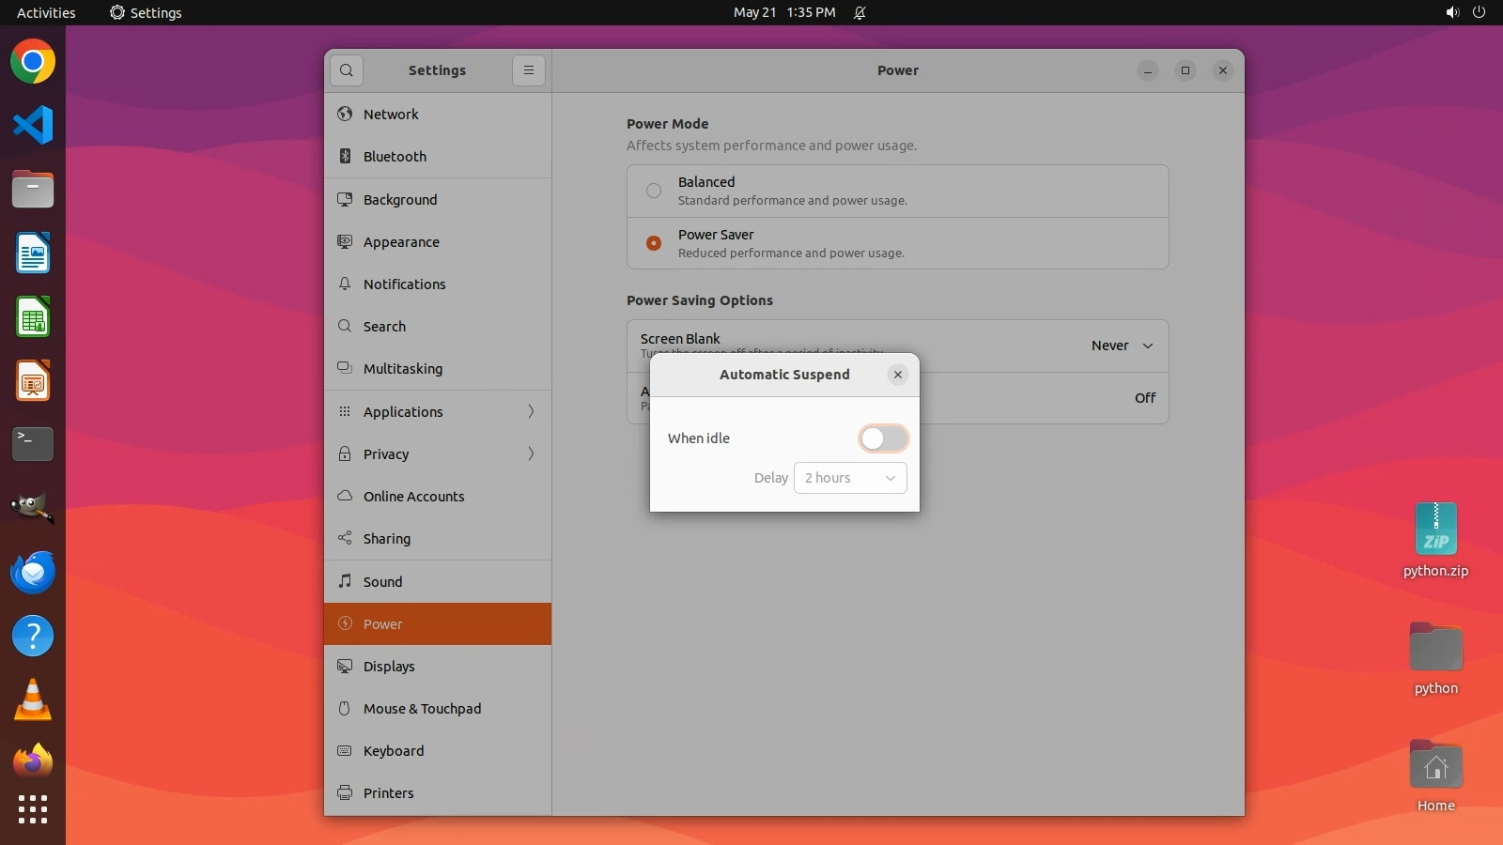
Task: Launch Google Chrome from the dock
Action: point(33,63)
